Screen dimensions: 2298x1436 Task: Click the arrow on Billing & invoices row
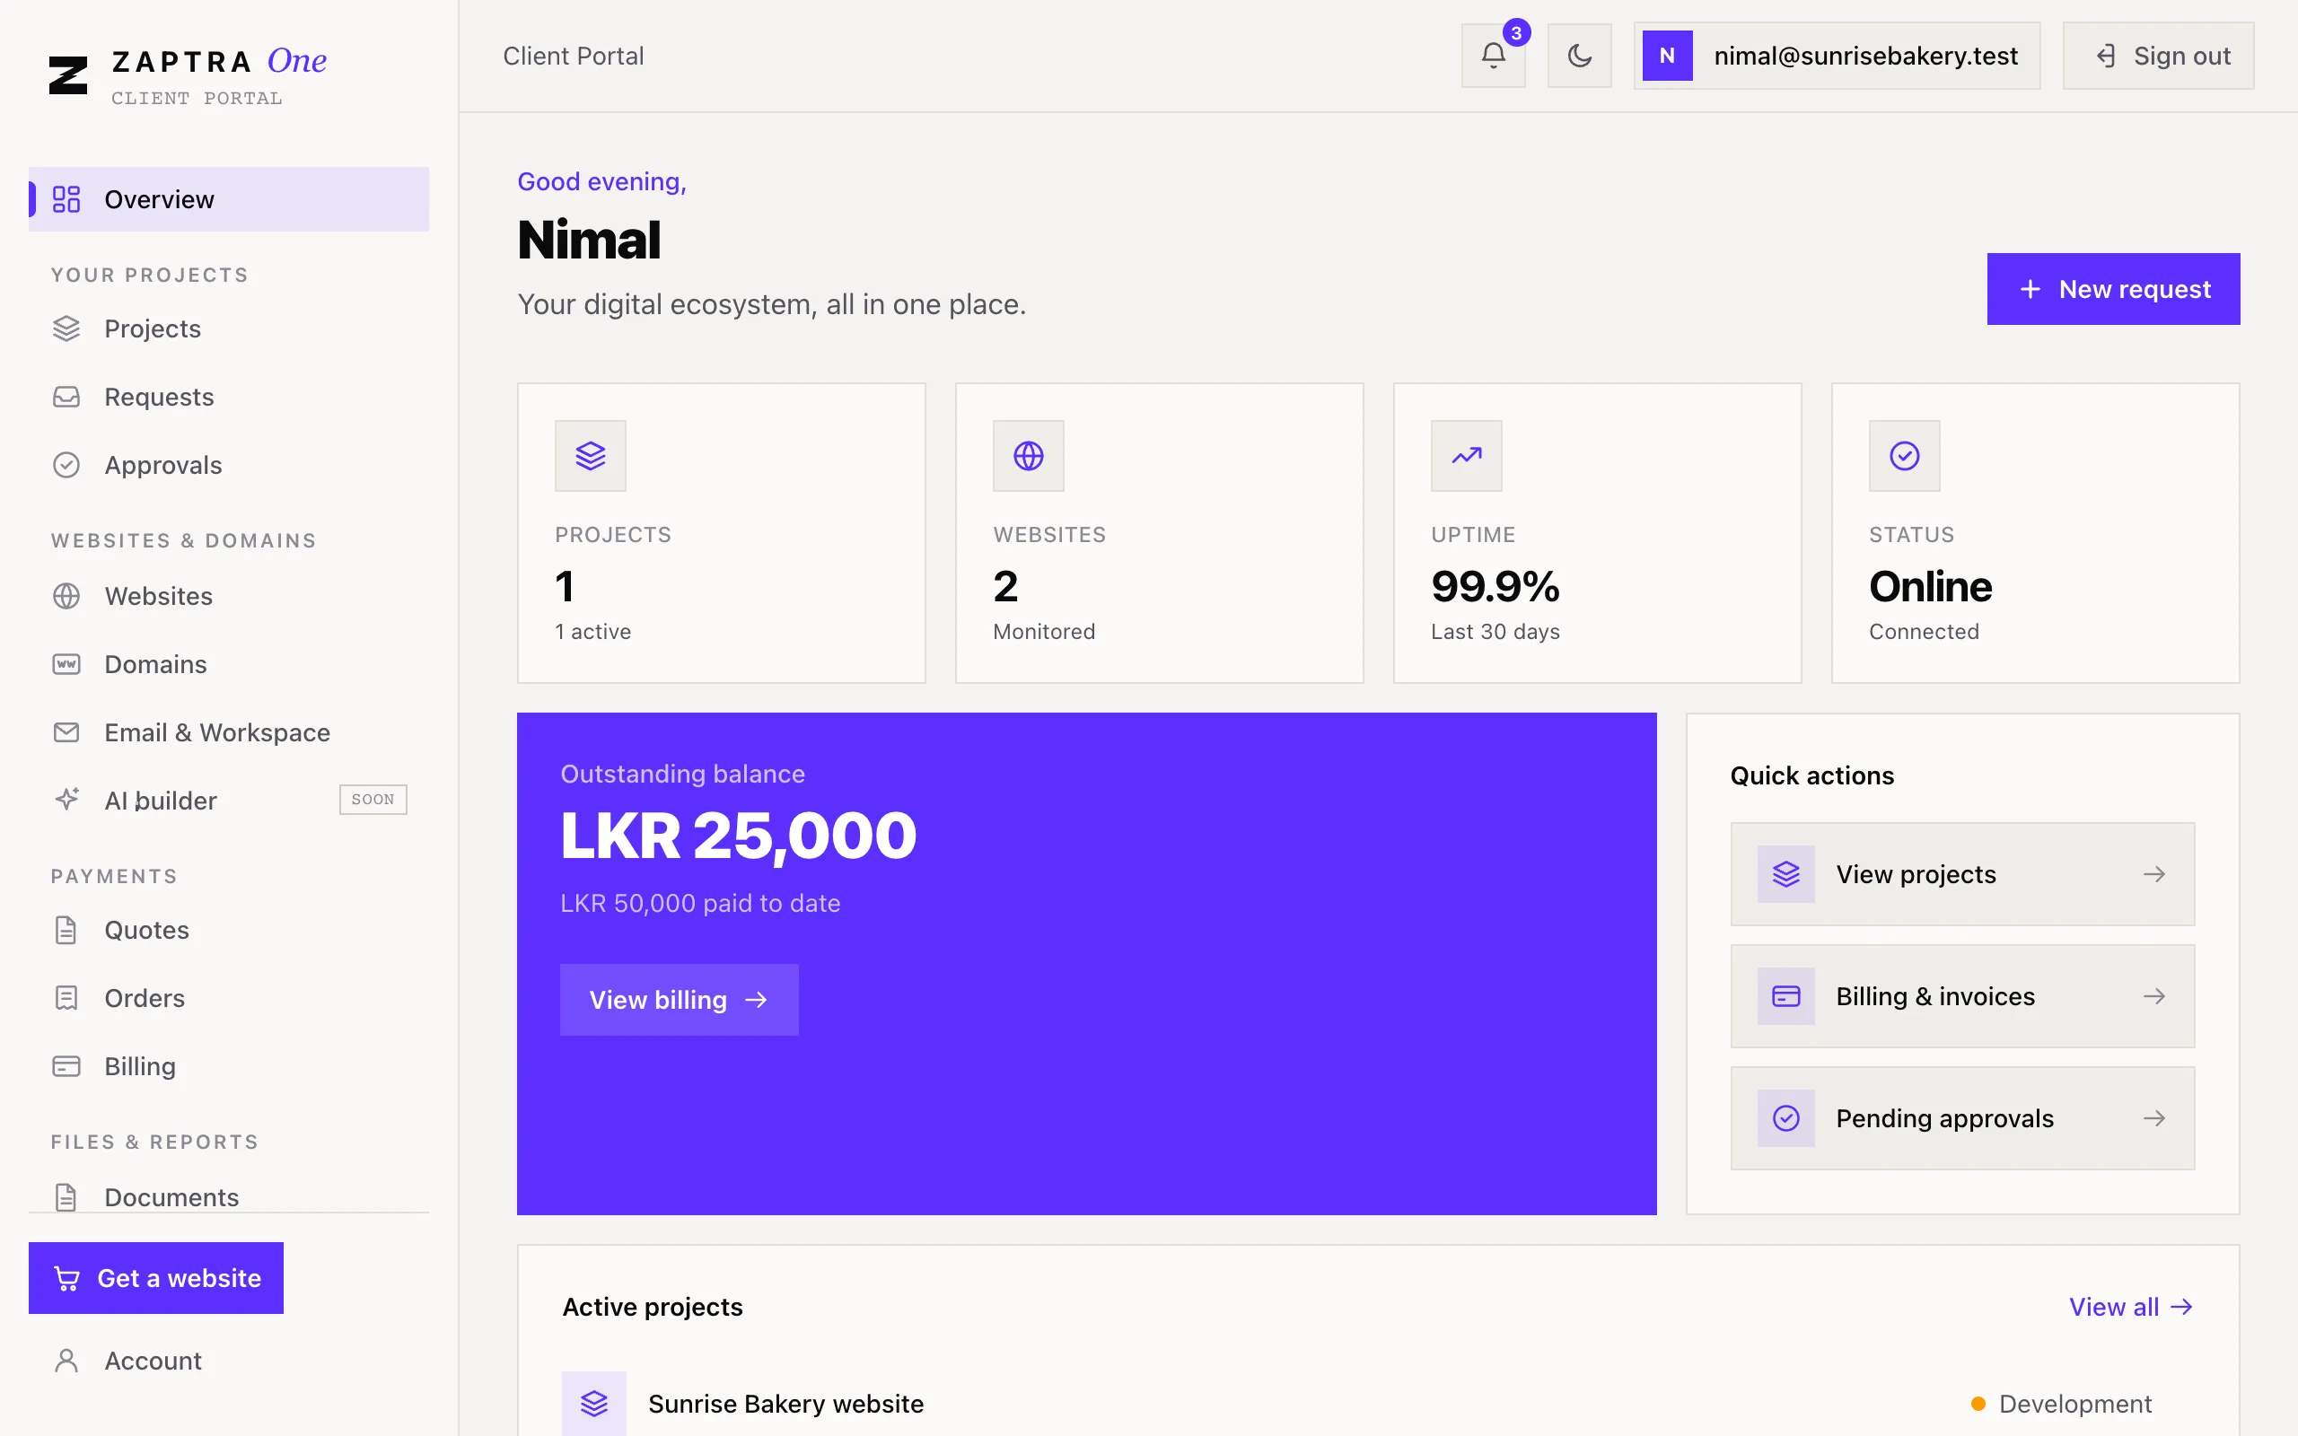pos(2153,996)
